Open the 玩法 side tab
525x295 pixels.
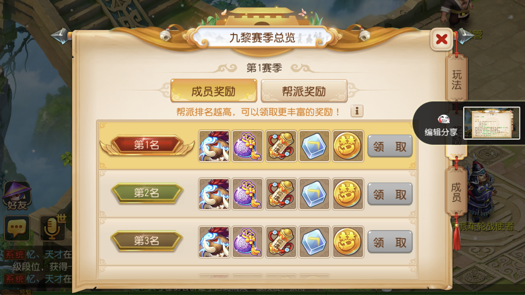pyautogui.click(x=457, y=79)
